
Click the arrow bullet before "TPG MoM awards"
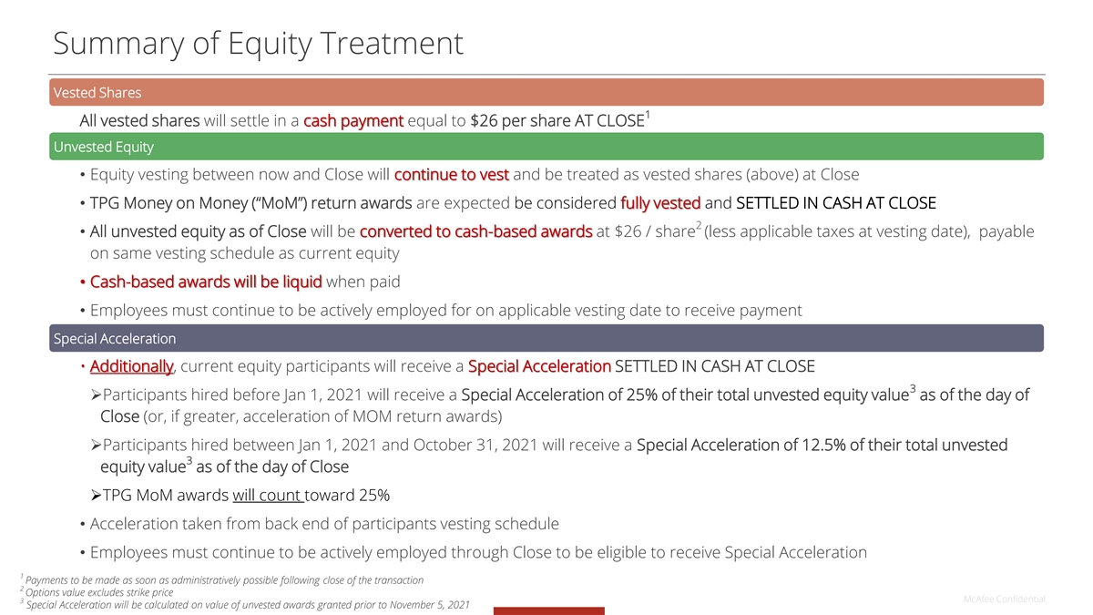pos(96,496)
